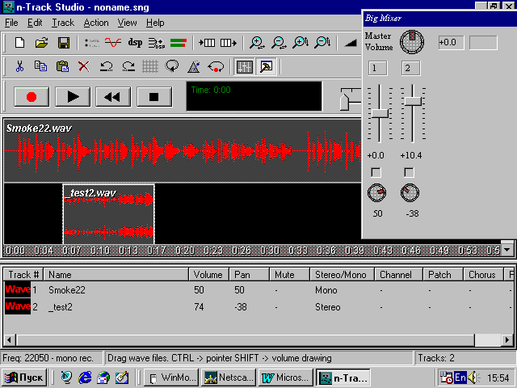Start recording with the red record button

[x=32, y=97]
